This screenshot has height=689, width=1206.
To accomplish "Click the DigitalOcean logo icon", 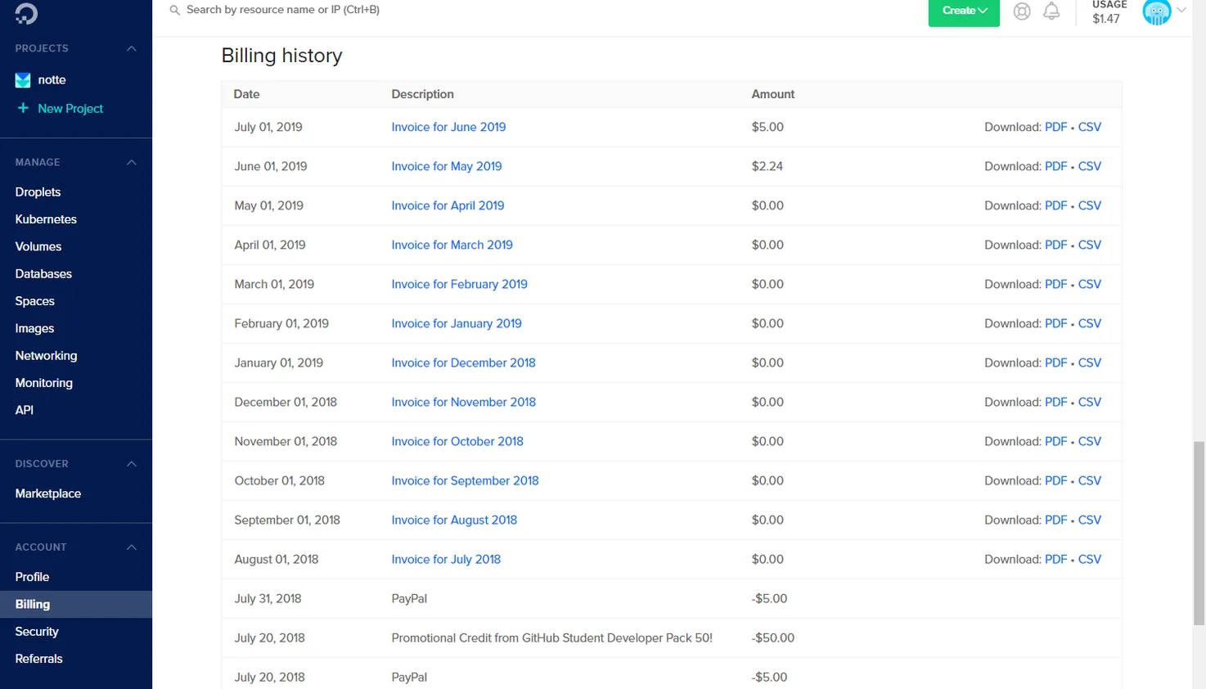I will pos(26,12).
